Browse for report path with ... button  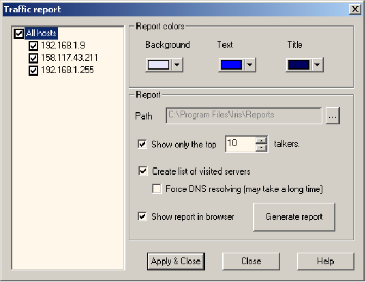coord(333,116)
